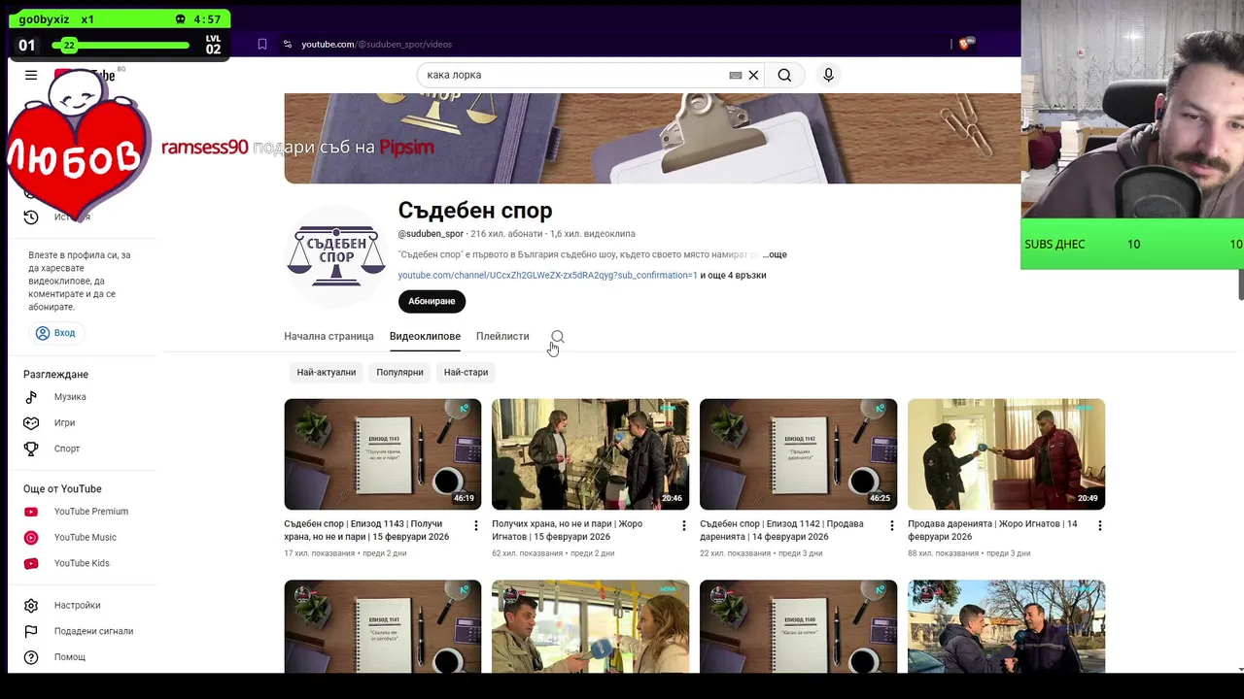Screen dimensions: 1244x699
Task: Click the @suduben_spor channel handle
Action: [x=431, y=234]
